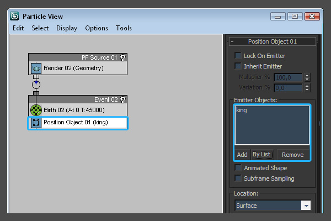331x221 pixels.
Task: Toggle Subframe Sampling checkbox
Action: (x=238, y=178)
